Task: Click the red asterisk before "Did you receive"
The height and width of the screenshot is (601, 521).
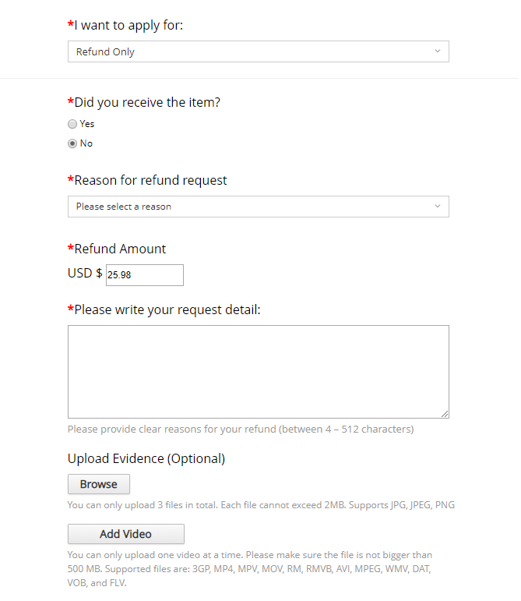Action: (x=71, y=103)
